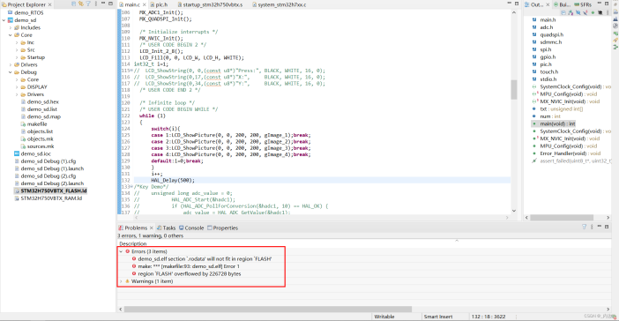Open STM32H750VBTX_FLASH.ld linker file
This screenshot has width=619, height=321.
54,190
